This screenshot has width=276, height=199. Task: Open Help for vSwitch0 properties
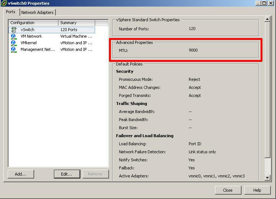pyautogui.click(x=257, y=190)
